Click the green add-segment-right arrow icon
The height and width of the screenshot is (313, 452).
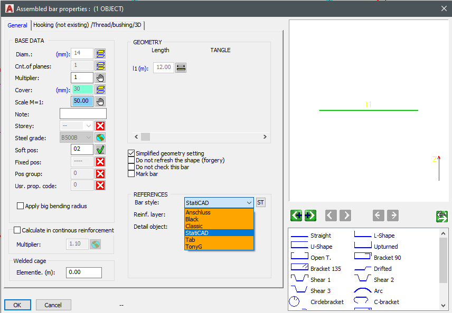click(x=310, y=216)
